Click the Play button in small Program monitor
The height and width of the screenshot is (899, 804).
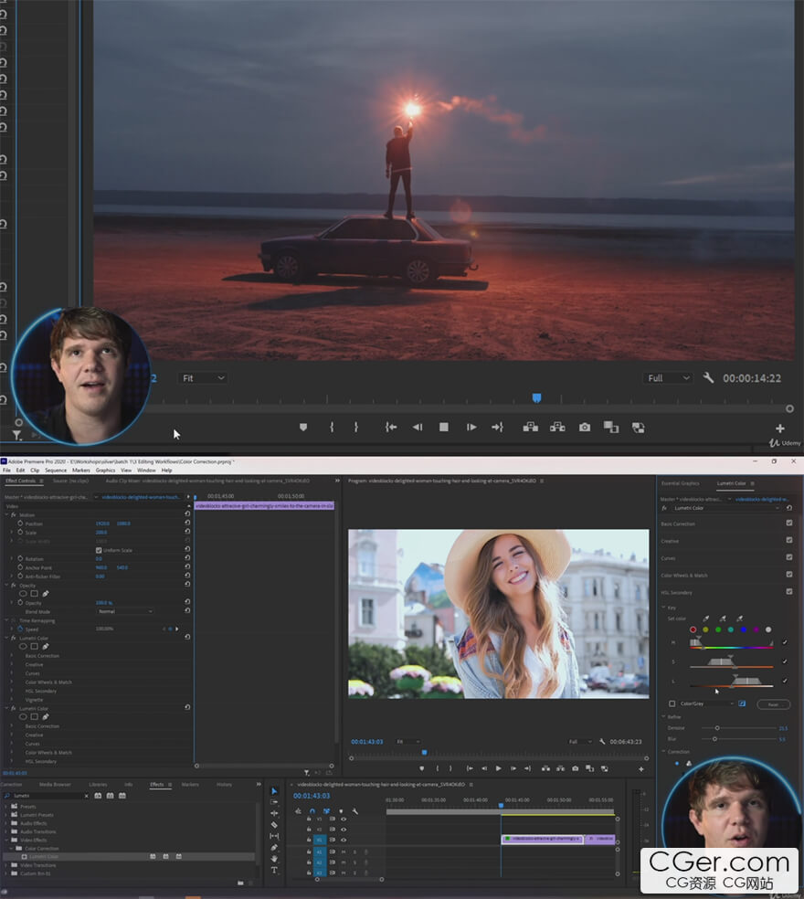(x=498, y=768)
